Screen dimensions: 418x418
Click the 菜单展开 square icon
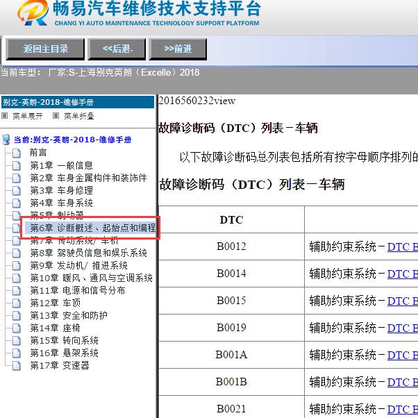5,116
